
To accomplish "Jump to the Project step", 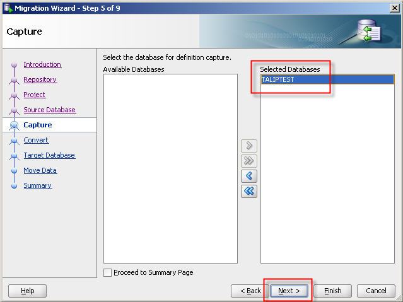I will pos(35,95).
